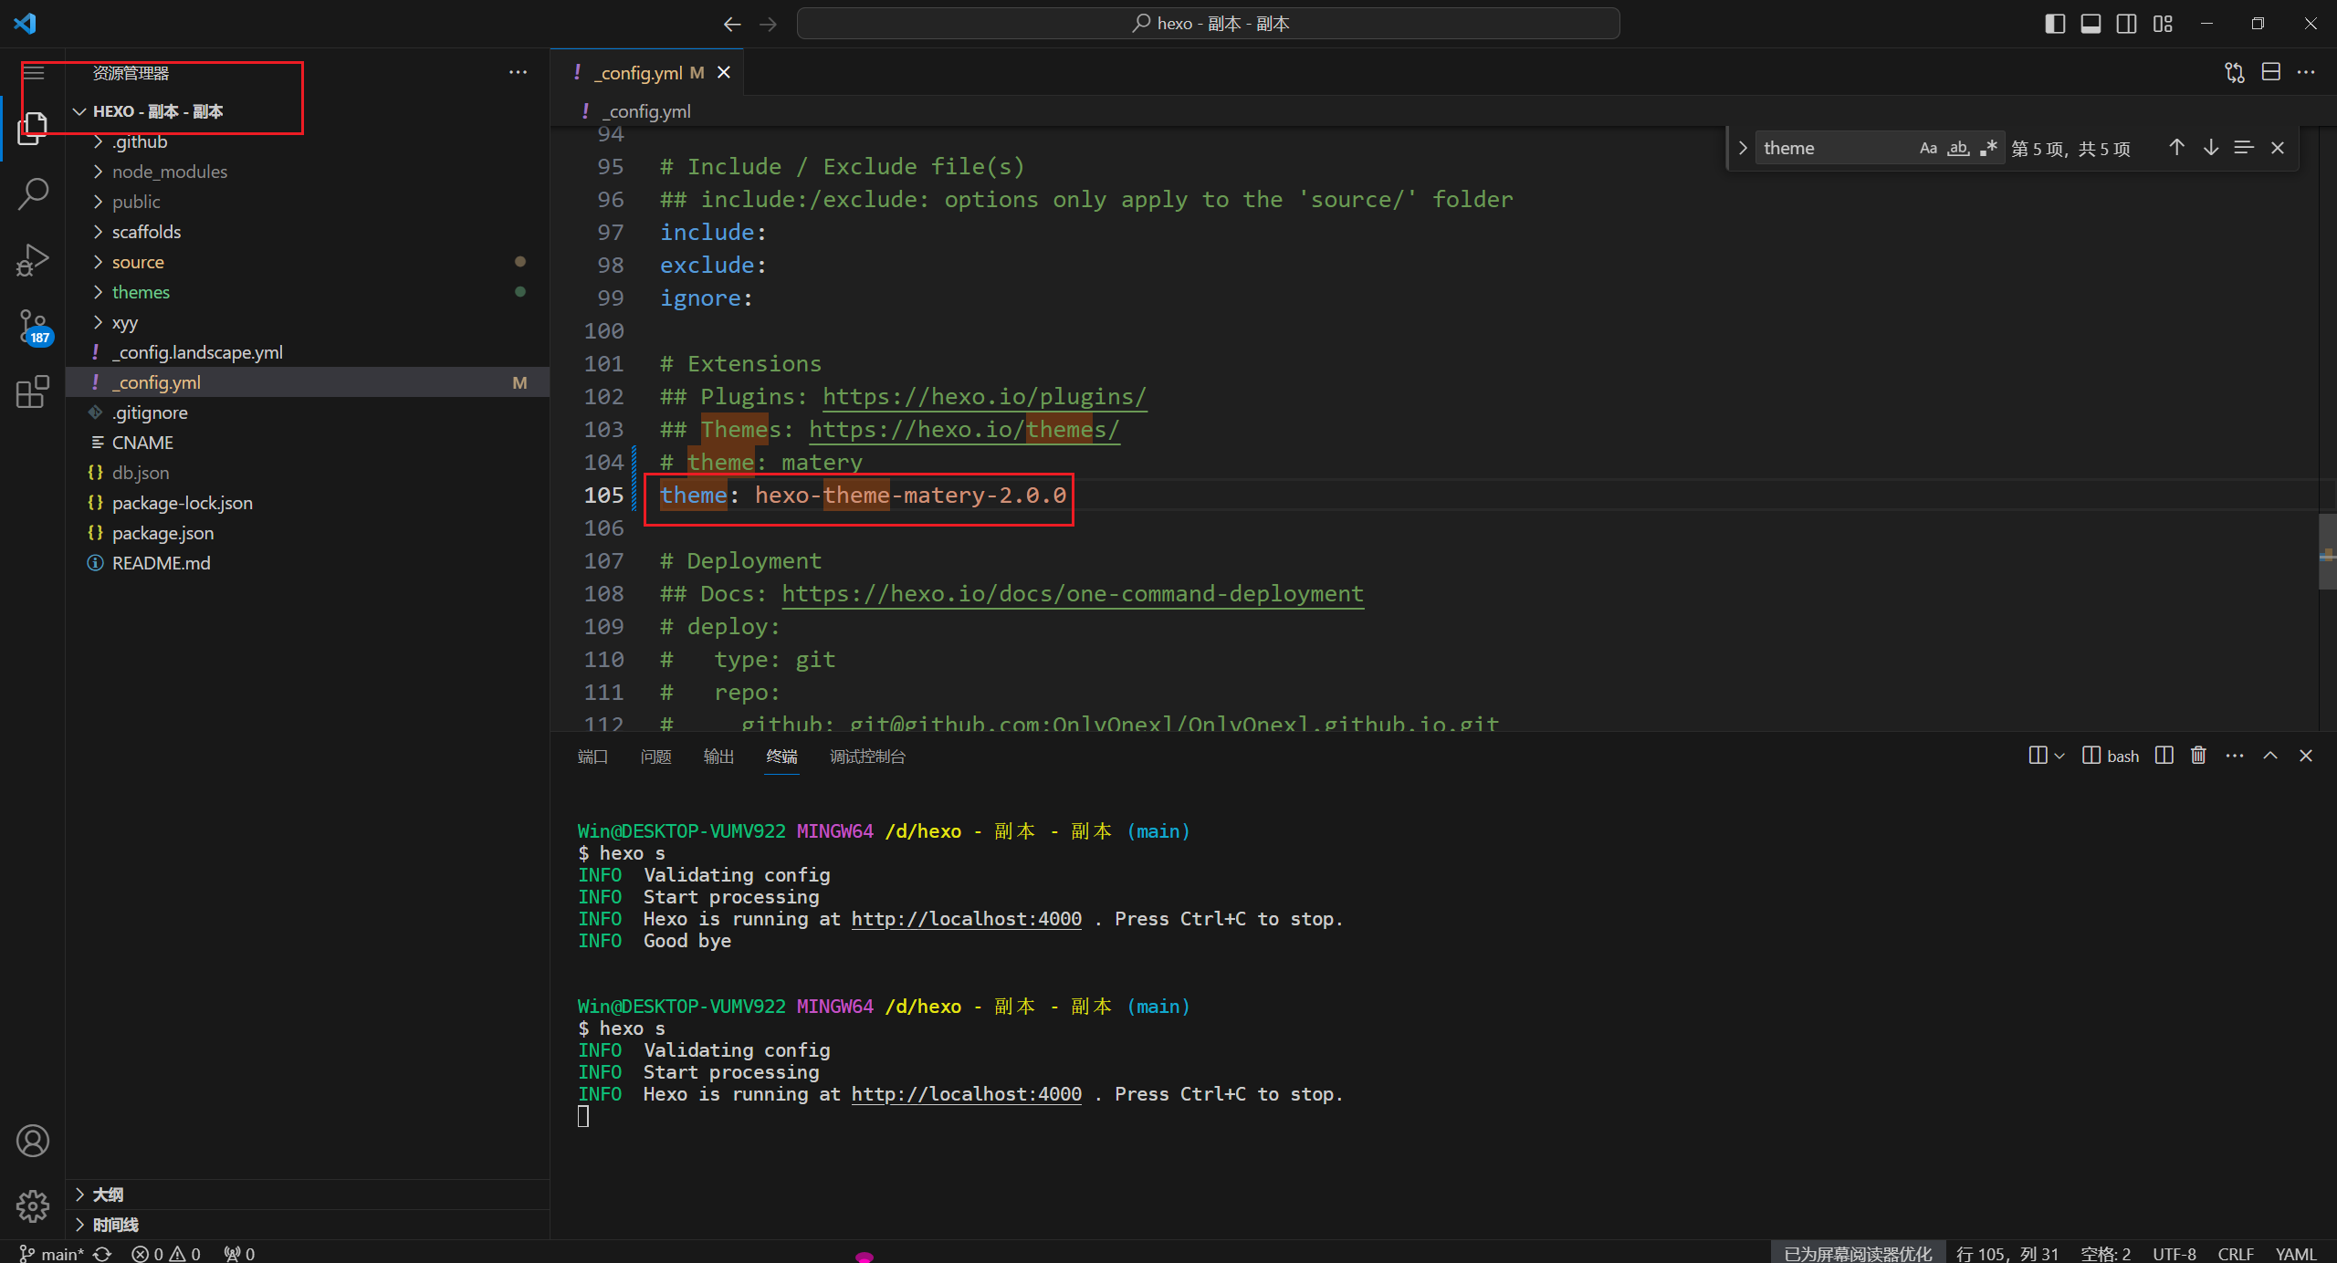The image size is (2337, 1263).
Task: Open the Manage gear icon
Action: pyautogui.click(x=33, y=1206)
